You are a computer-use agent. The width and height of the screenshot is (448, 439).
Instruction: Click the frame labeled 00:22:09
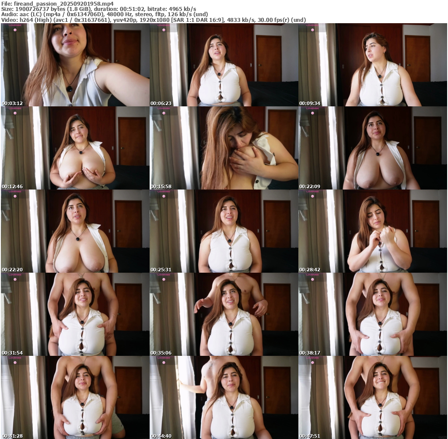(373, 148)
